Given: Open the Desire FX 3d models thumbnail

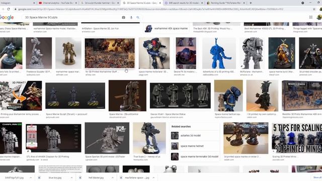Looking at the screenshot, I should [x=186, y=53].
